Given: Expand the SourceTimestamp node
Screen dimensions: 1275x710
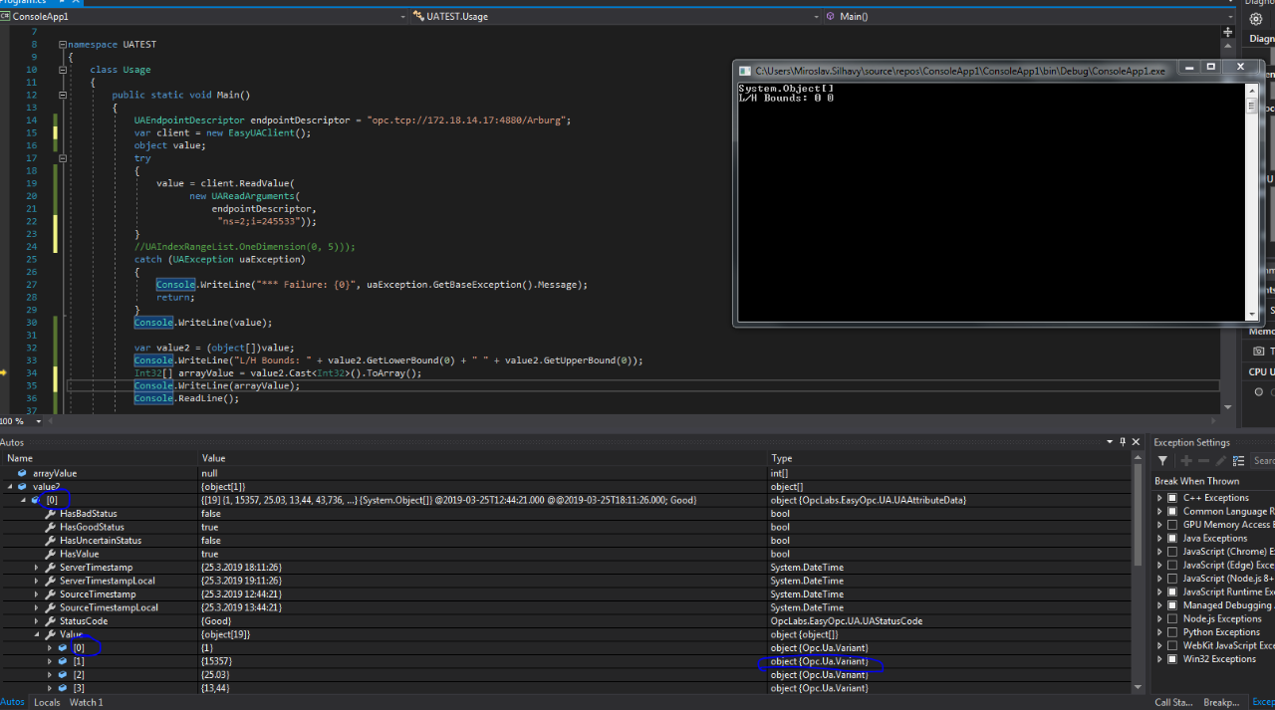Looking at the screenshot, I should point(36,594).
